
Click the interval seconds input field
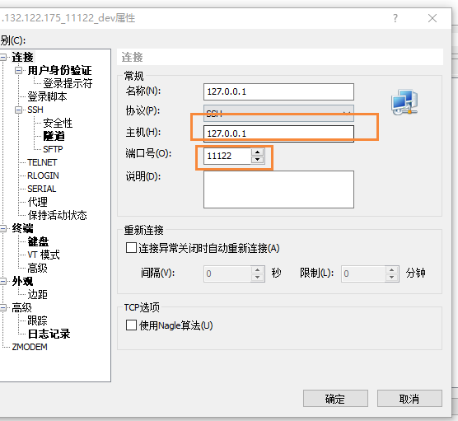click(227, 274)
